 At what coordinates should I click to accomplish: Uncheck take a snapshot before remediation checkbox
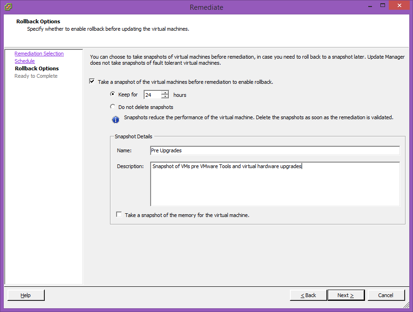(x=92, y=82)
